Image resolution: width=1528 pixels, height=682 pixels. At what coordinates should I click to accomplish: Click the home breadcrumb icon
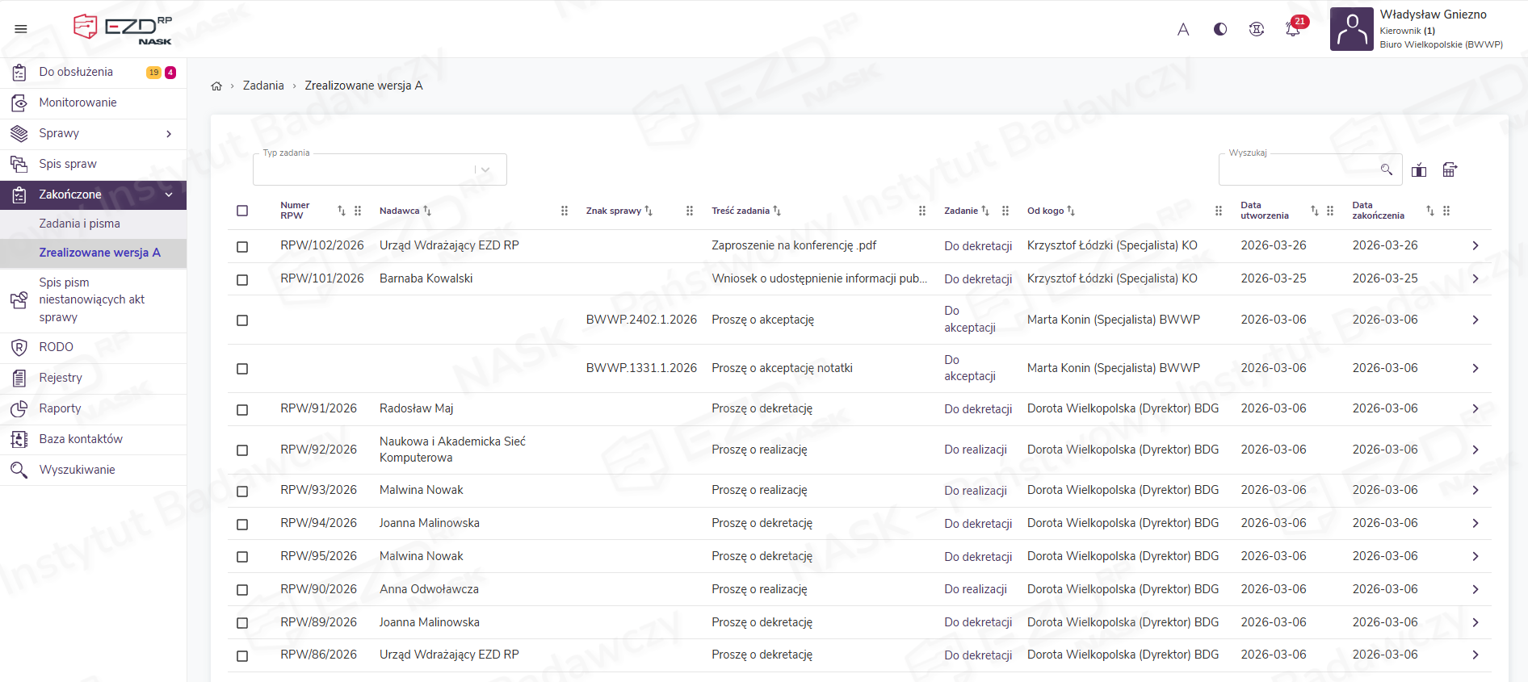pos(216,86)
